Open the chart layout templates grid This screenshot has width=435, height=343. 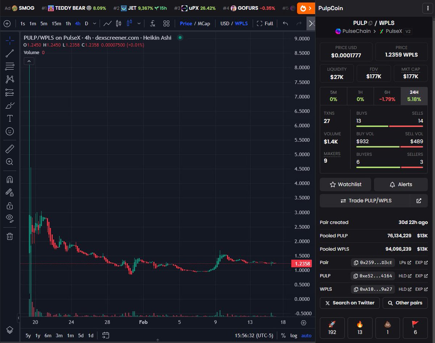tap(166, 24)
